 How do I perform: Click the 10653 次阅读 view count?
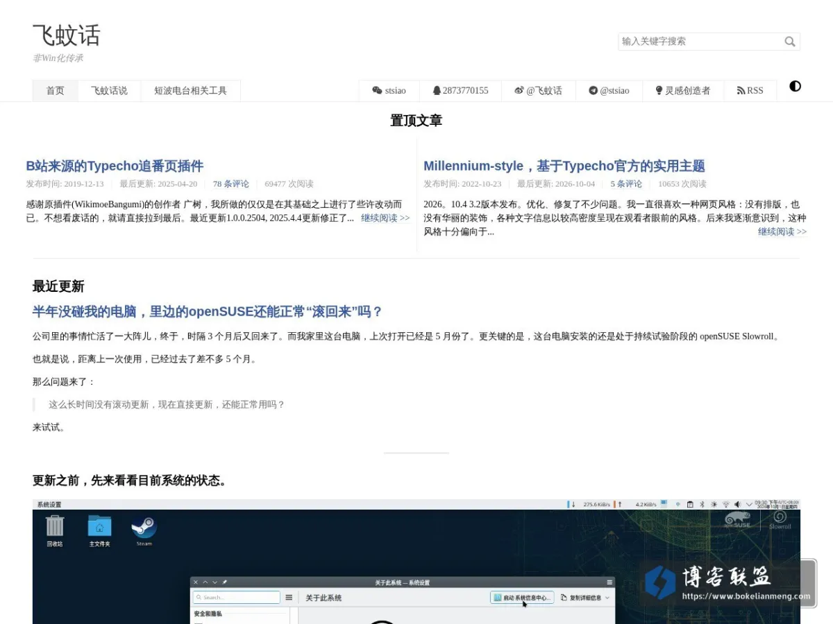[x=682, y=184]
